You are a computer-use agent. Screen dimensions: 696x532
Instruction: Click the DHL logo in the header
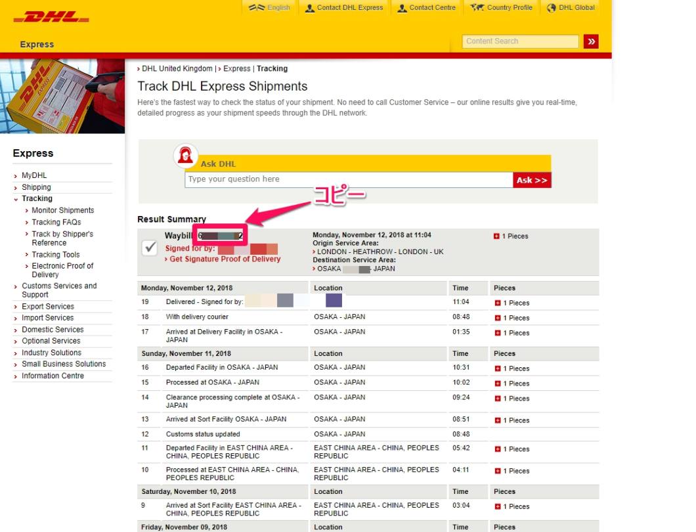coord(51,17)
